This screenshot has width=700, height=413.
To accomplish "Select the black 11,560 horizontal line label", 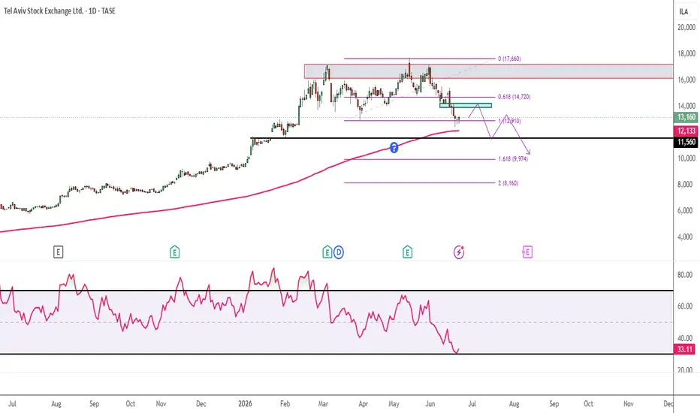I will pyautogui.click(x=686, y=142).
